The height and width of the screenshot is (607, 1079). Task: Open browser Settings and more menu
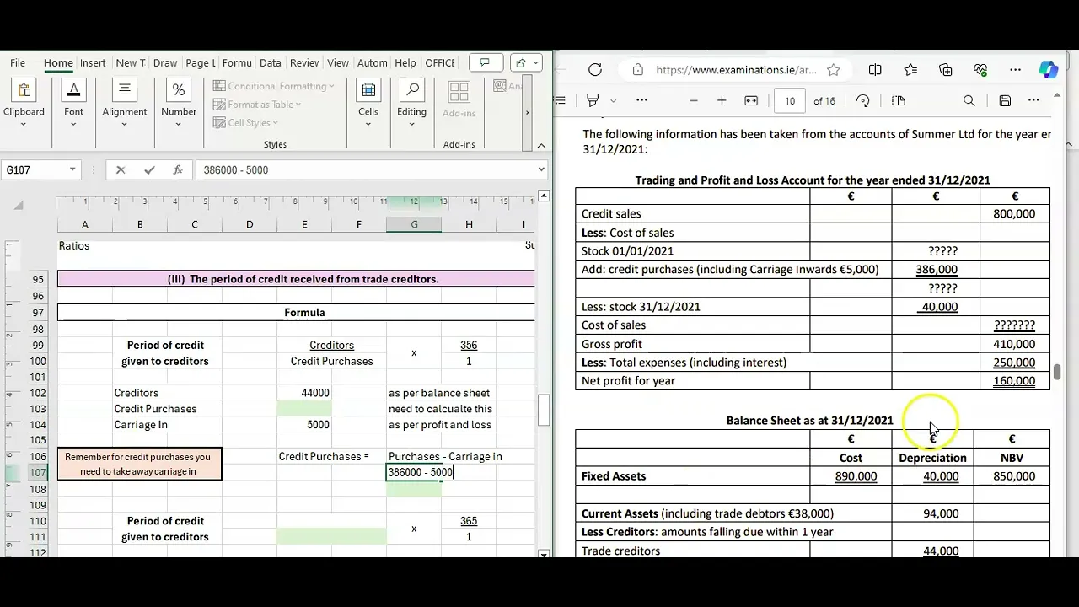pos(1015,70)
